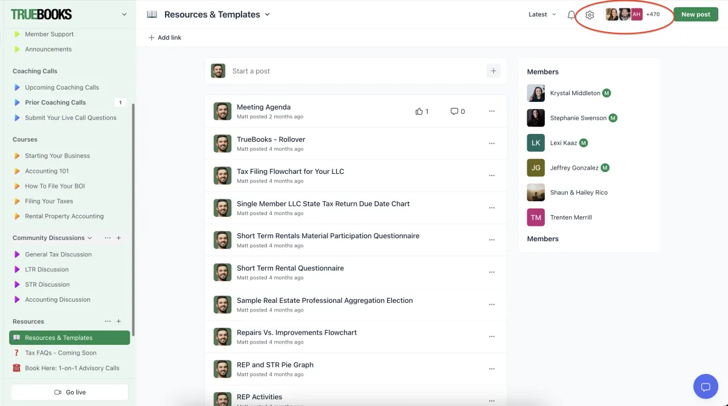Open Short Term Rentals Material Participation Questionnaire

coord(328,236)
